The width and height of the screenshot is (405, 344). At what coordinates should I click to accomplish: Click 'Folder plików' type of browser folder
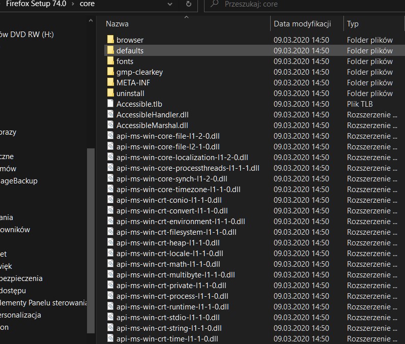click(x=369, y=40)
